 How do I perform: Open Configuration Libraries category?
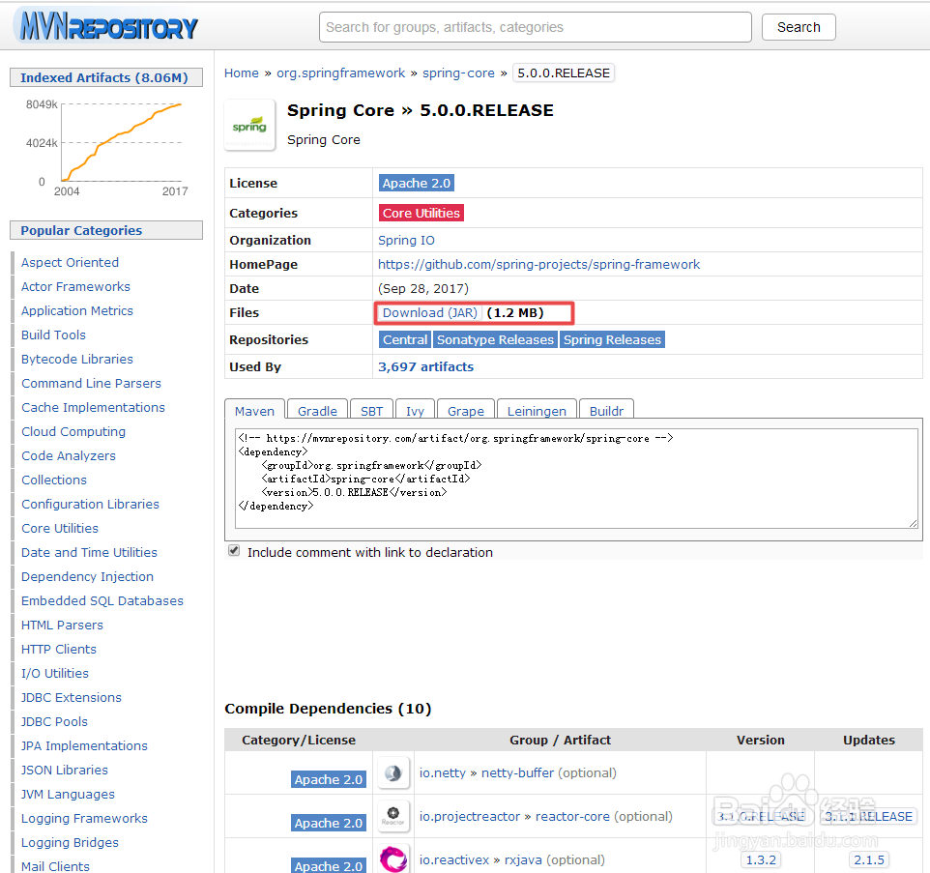pyautogui.click(x=90, y=504)
